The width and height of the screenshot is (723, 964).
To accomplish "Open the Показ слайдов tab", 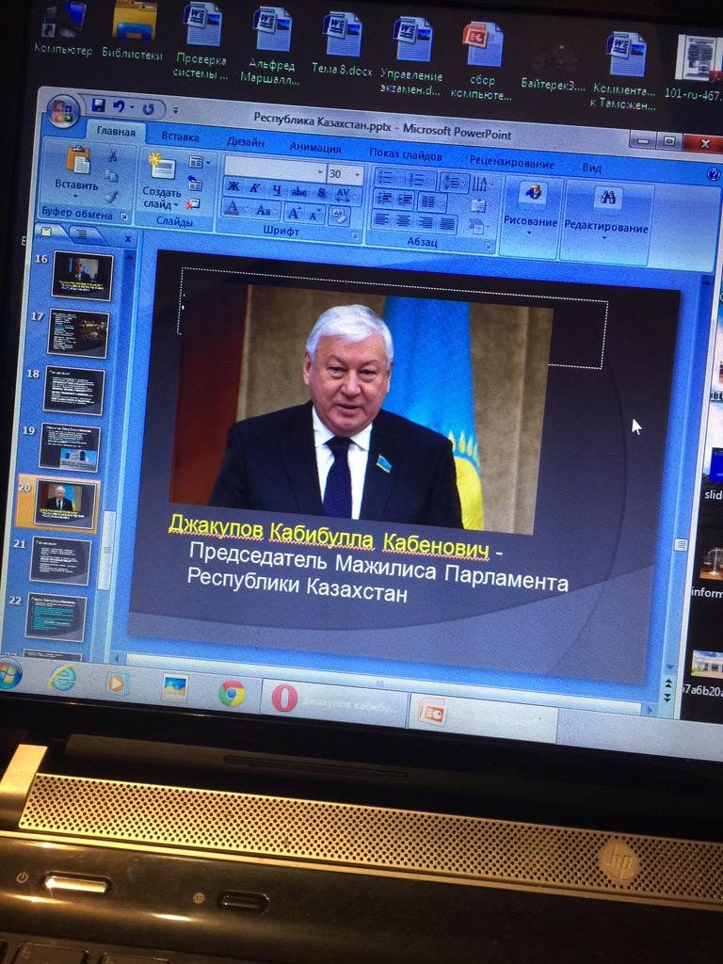I will pyautogui.click(x=406, y=155).
